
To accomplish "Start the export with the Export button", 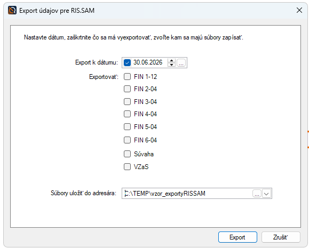I will click(237, 237).
